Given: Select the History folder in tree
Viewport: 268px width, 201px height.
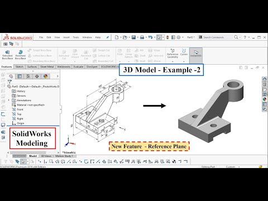Looking at the screenshot, I should [x=18, y=91].
